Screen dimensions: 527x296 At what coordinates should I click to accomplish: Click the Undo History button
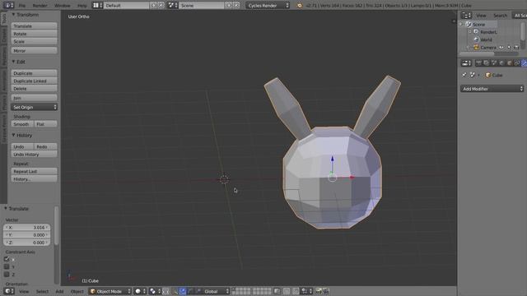point(35,155)
